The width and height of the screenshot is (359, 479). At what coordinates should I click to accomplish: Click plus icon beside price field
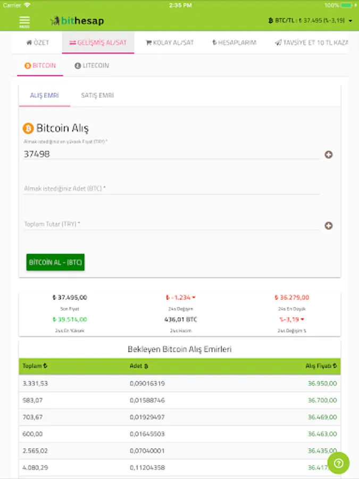pos(329,155)
